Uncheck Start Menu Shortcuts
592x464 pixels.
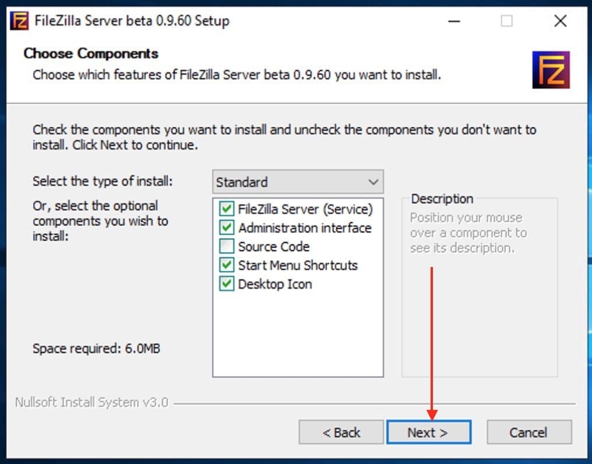click(x=225, y=265)
